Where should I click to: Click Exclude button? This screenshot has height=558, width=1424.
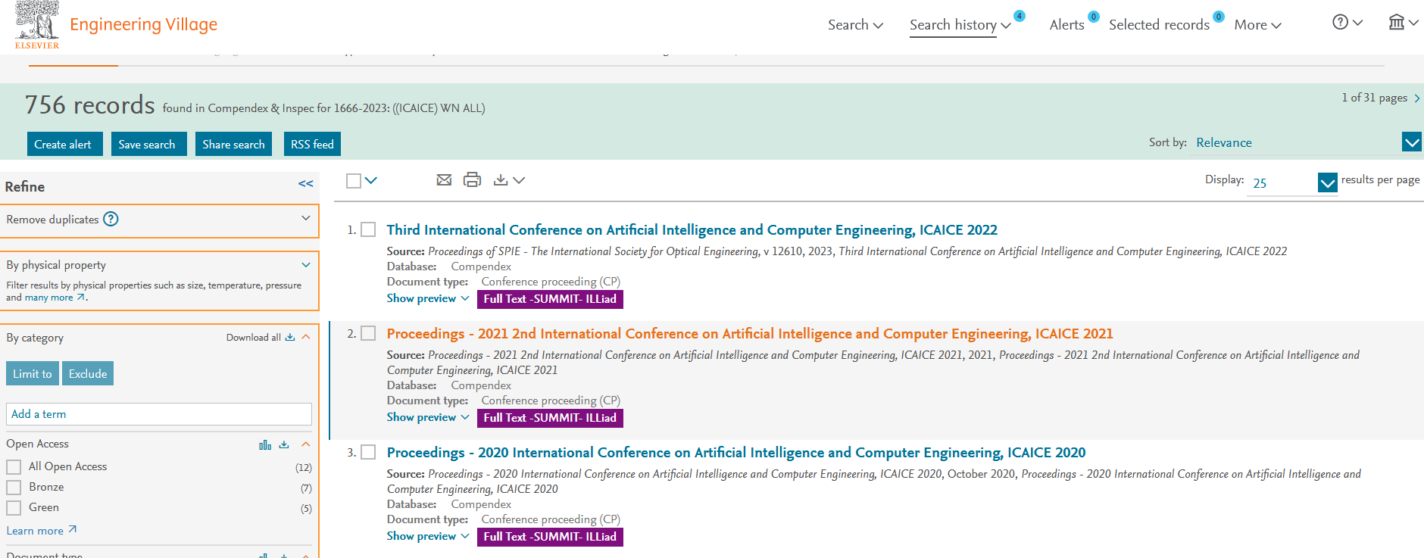pos(88,373)
